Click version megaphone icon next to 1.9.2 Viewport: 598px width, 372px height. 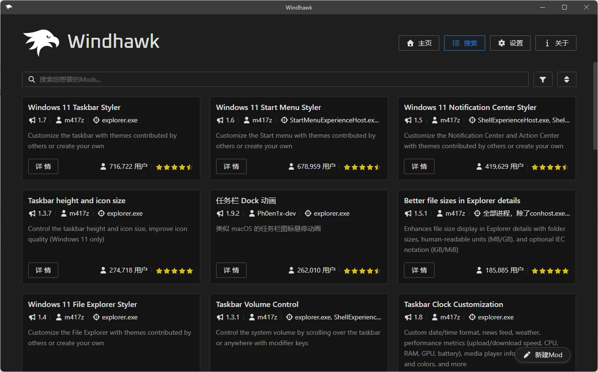point(220,214)
